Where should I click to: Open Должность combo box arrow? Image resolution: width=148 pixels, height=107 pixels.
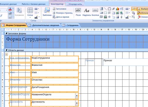[77, 103]
